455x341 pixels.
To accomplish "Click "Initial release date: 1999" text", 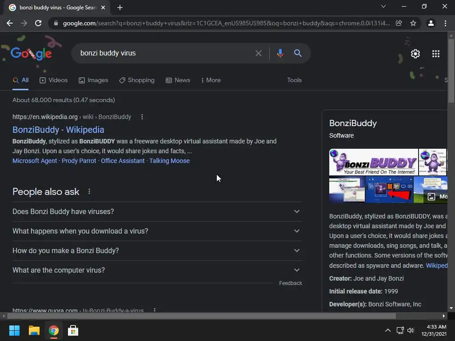I will click(363, 291).
